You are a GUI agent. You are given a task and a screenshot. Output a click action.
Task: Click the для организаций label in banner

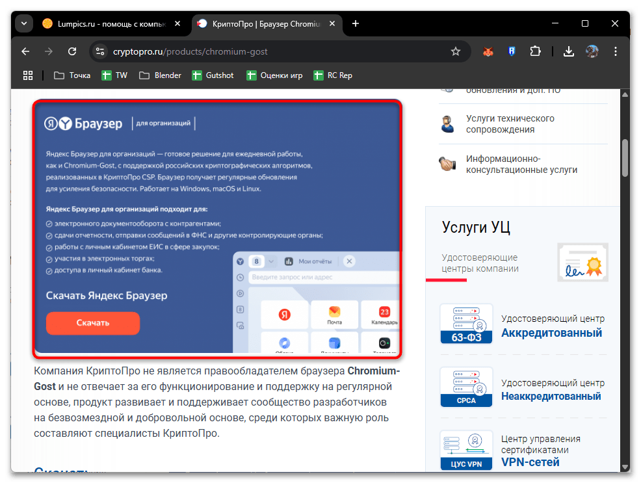coord(163,123)
